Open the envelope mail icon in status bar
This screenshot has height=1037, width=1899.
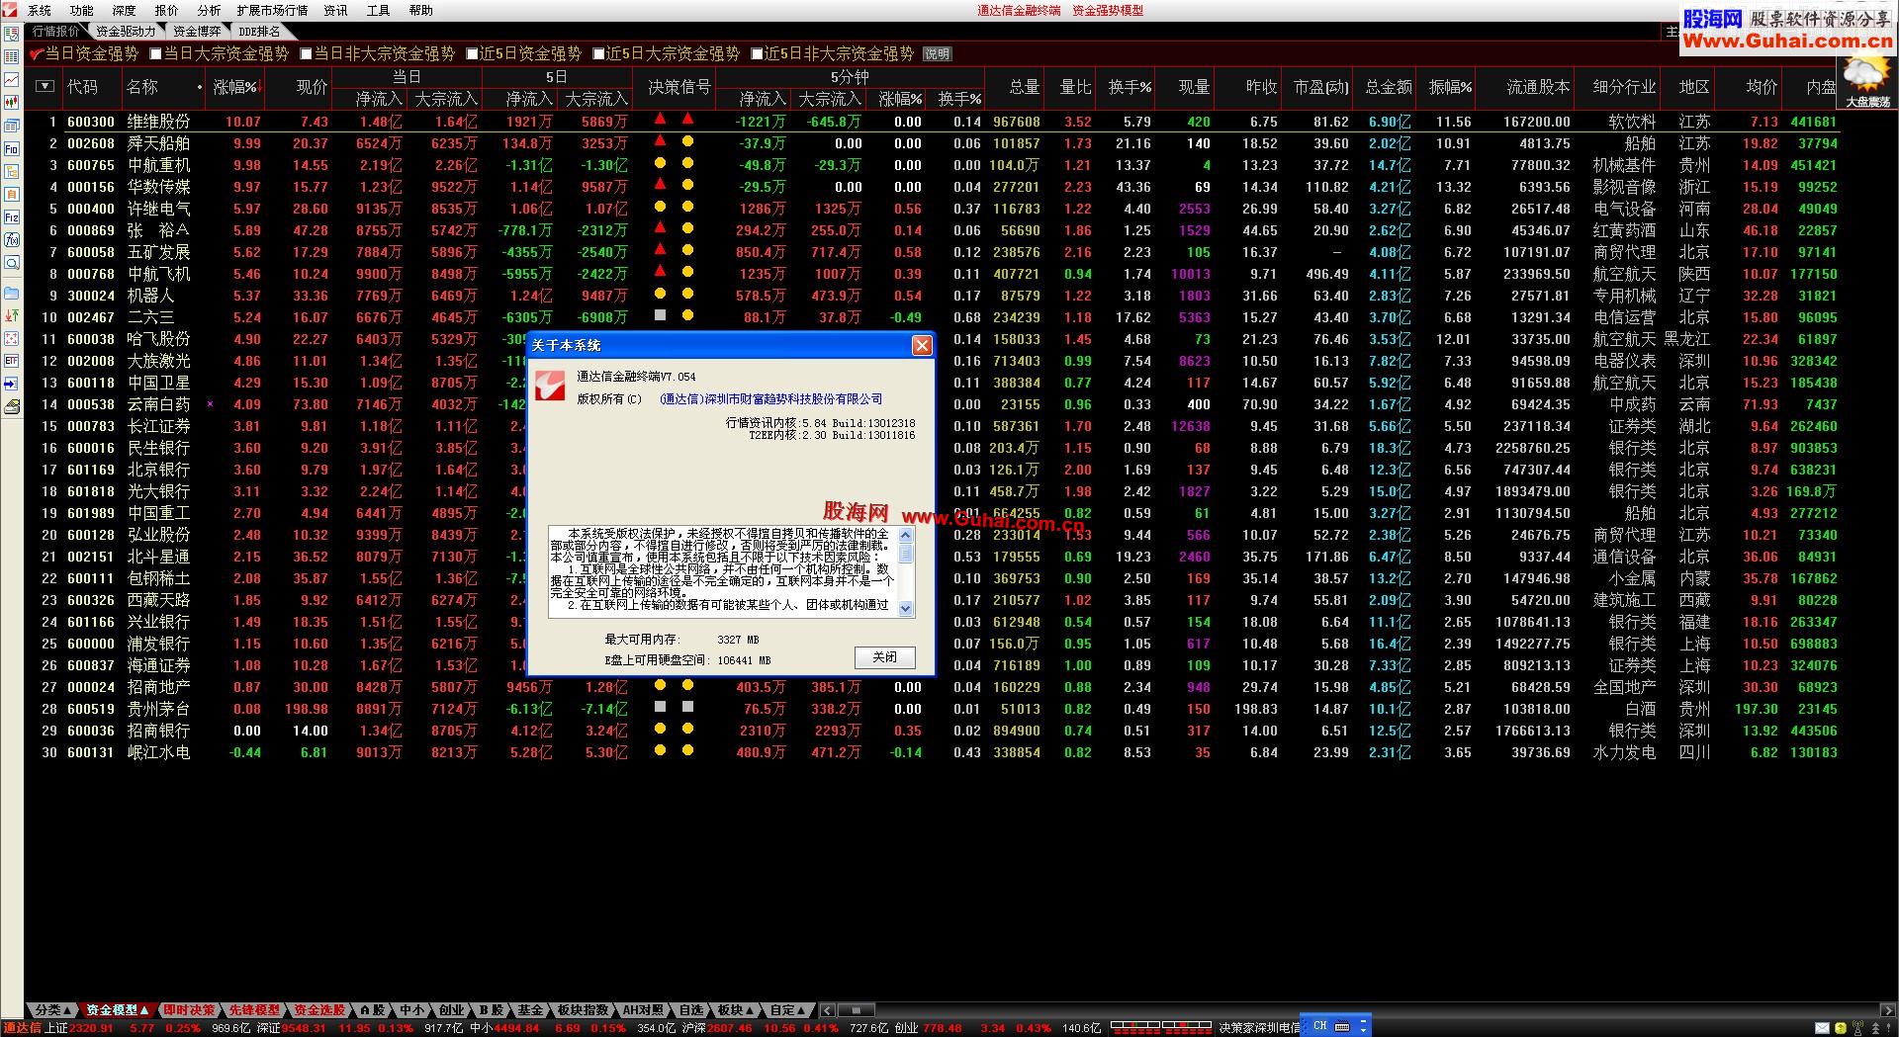pyautogui.click(x=1822, y=1028)
